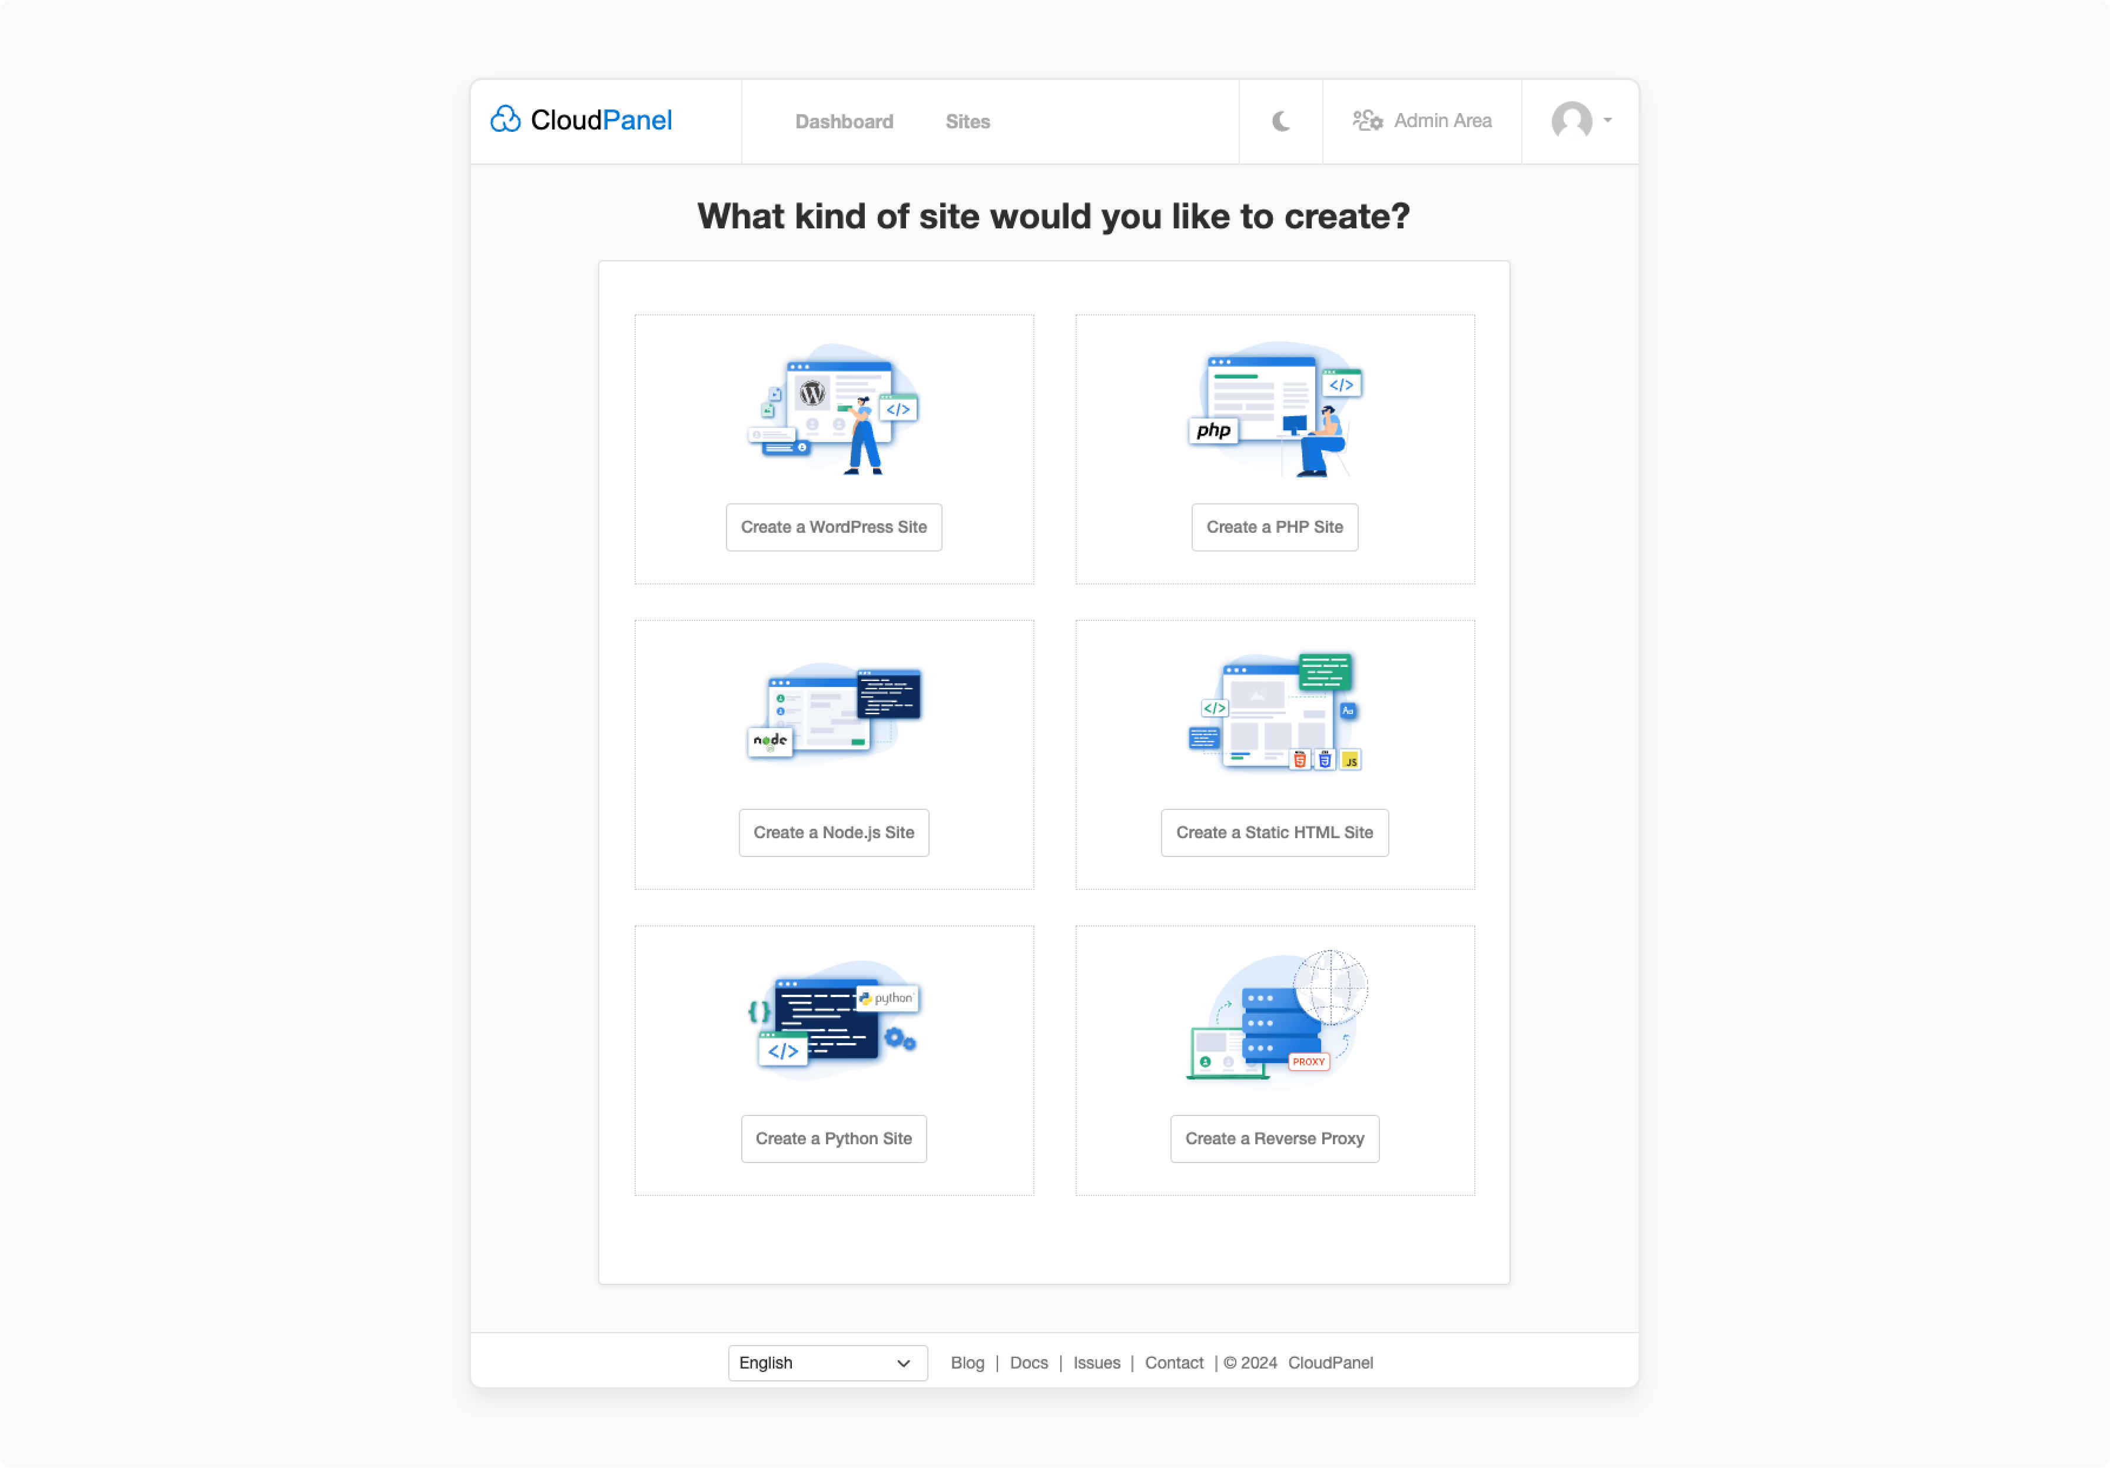Open the Docs footer link
The height and width of the screenshot is (1468, 2110).
[x=1029, y=1363]
